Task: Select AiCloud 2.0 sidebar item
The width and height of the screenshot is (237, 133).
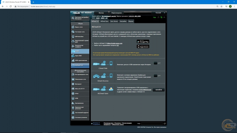Action: click(x=80, y=65)
